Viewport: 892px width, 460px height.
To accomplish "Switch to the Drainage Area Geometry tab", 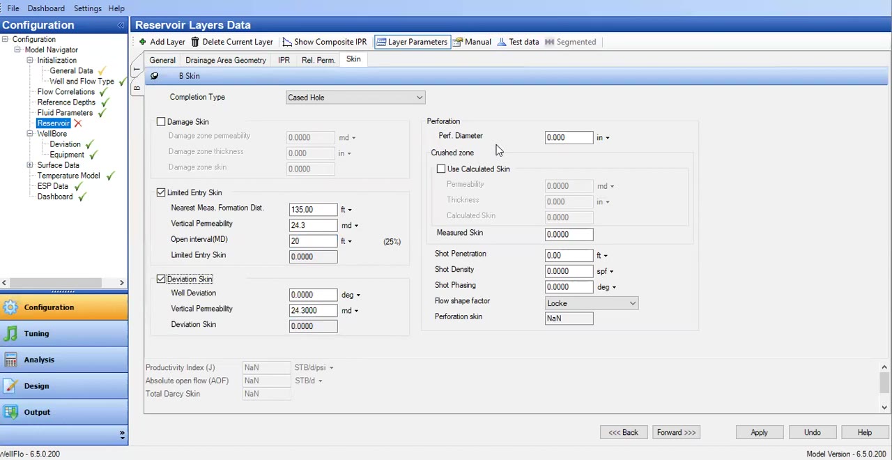I will pos(225,59).
